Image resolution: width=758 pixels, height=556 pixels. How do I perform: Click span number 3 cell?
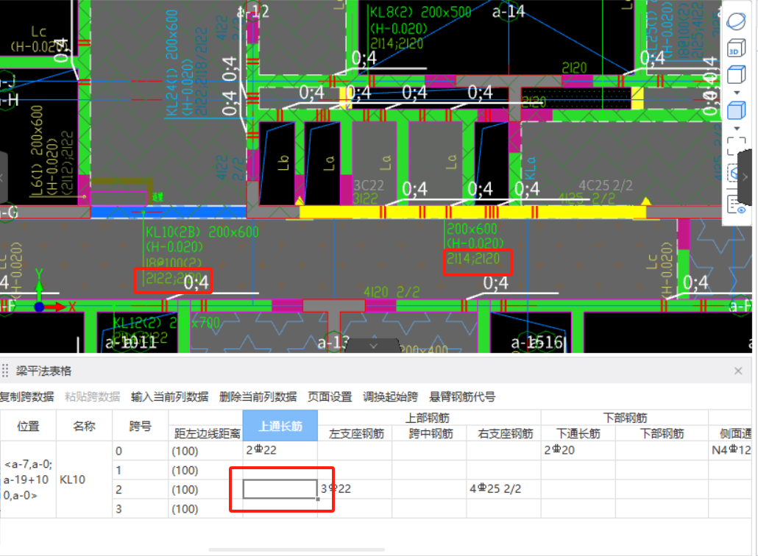pyautogui.click(x=140, y=509)
